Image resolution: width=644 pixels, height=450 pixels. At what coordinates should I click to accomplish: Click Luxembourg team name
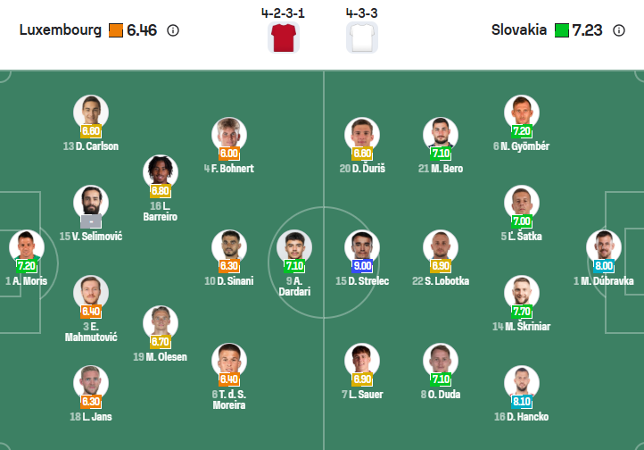click(x=60, y=30)
